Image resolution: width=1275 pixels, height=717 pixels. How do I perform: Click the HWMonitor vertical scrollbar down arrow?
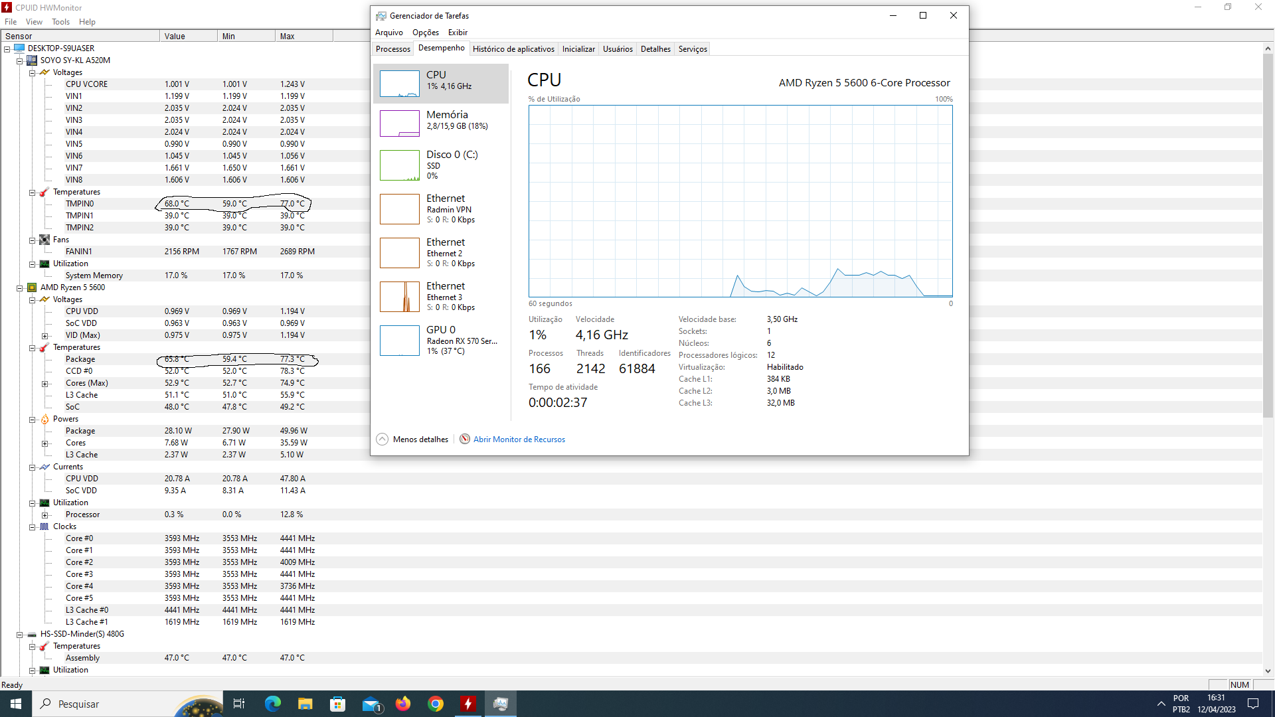pyautogui.click(x=1268, y=671)
